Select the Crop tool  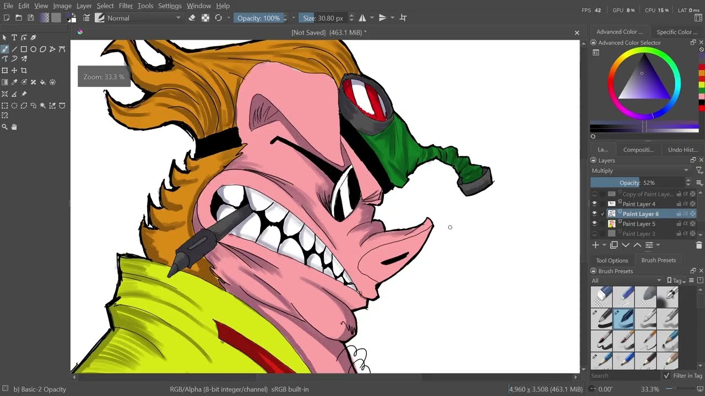coord(24,70)
